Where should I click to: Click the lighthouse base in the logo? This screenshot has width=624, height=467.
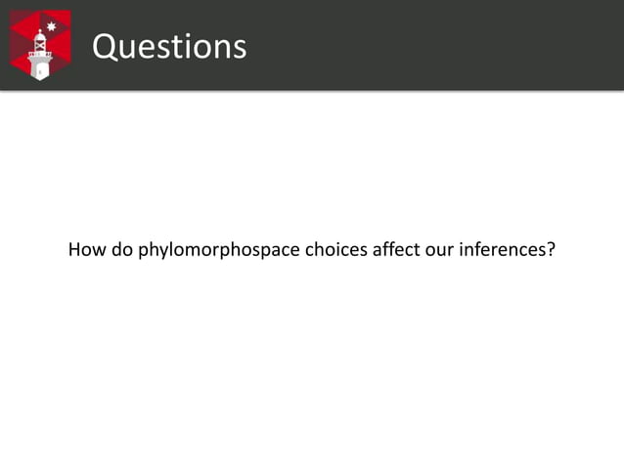(40, 68)
